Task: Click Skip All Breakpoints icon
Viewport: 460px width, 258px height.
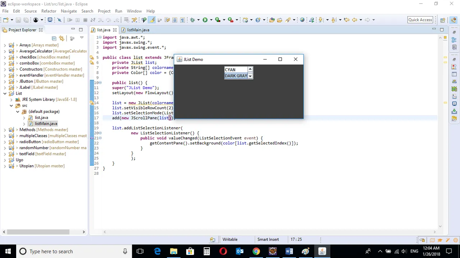Action: pyautogui.click(x=59, y=20)
